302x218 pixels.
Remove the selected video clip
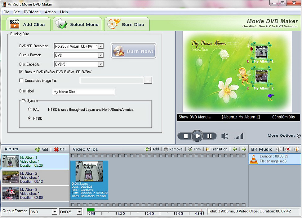173,149
